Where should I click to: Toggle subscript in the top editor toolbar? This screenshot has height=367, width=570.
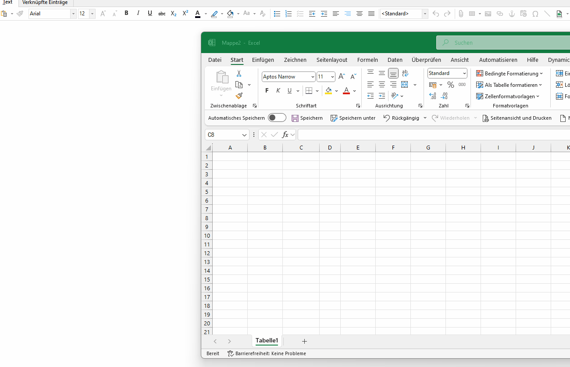click(x=174, y=14)
